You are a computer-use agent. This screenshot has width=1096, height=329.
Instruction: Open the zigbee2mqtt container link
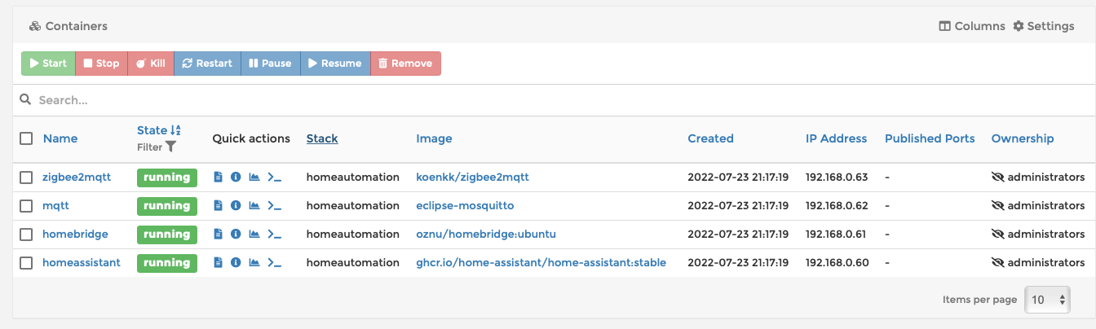[x=77, y=177]
